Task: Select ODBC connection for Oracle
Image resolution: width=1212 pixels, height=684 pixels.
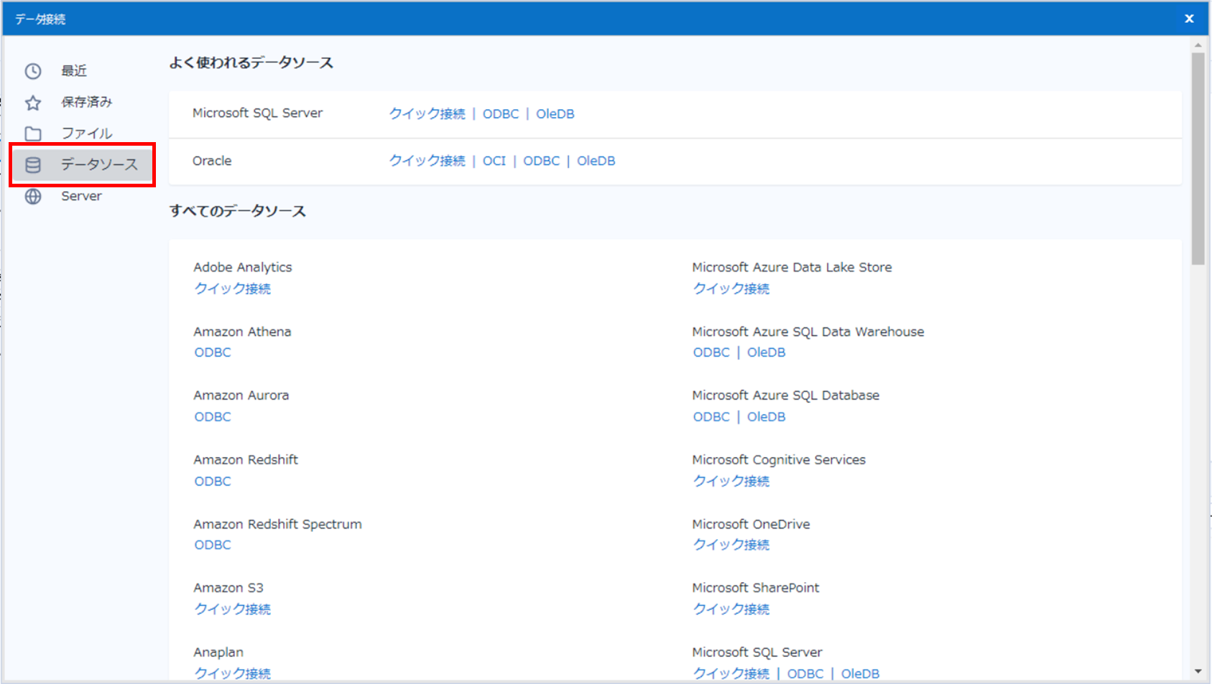Action: click(x=542, y=161)
